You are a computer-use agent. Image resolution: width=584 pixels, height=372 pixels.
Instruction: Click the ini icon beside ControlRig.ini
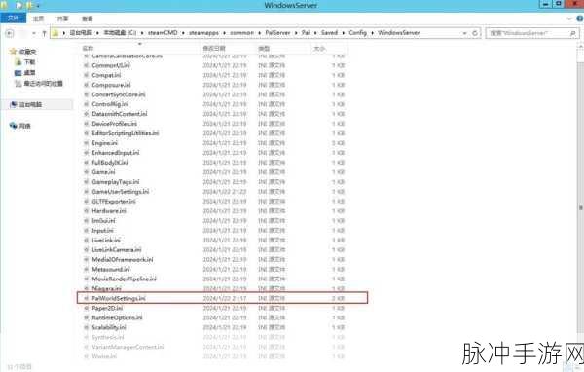87,104
